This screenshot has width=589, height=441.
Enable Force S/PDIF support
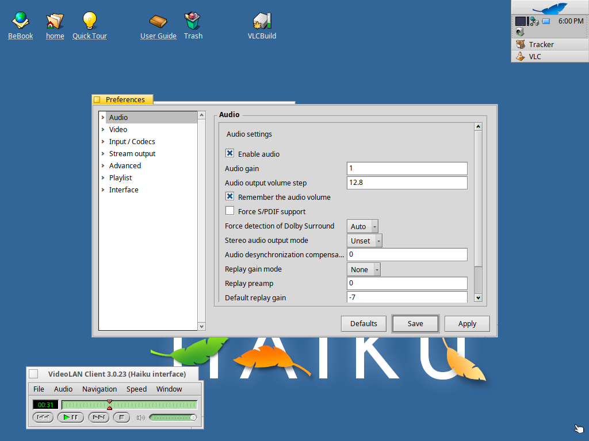coord(230,211)
